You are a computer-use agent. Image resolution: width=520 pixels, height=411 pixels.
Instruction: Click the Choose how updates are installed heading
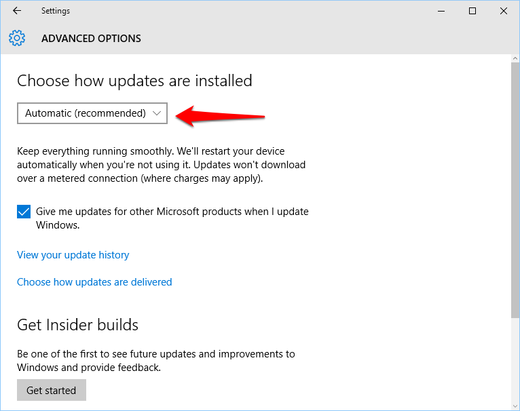click(x=134, y=81)
